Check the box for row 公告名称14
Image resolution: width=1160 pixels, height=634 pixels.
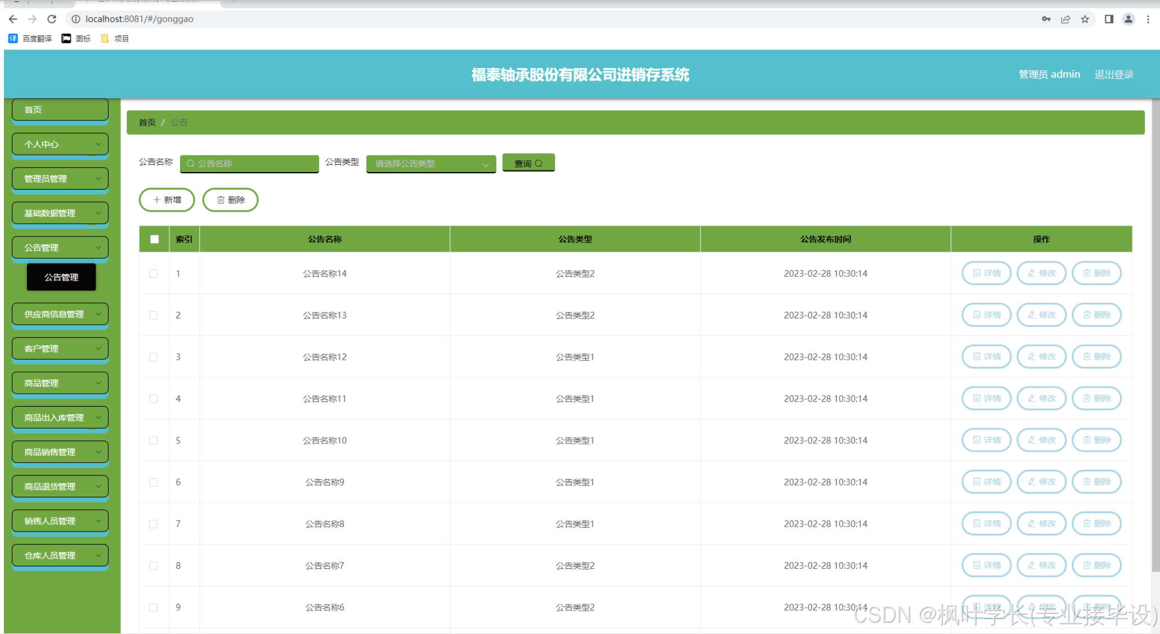tap(153, 273)
